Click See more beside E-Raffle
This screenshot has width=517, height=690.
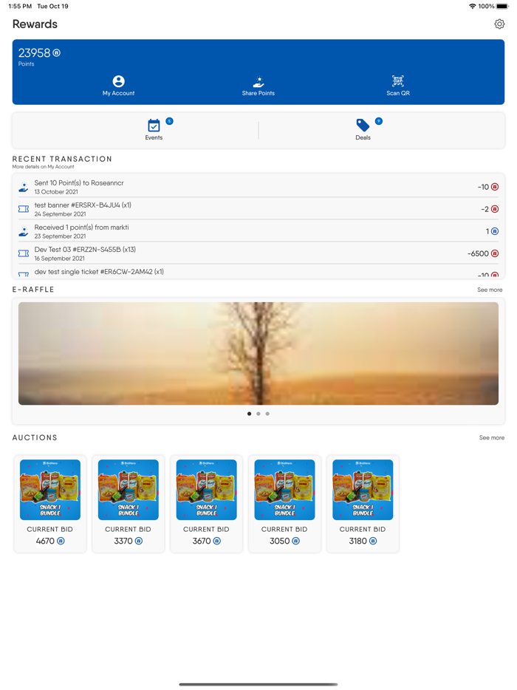click(490, 290)
